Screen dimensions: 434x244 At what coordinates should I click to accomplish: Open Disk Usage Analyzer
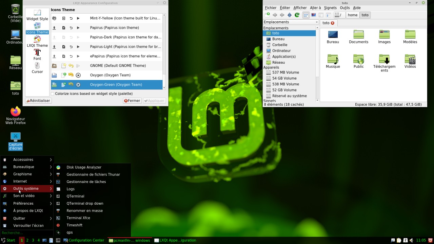92,167
